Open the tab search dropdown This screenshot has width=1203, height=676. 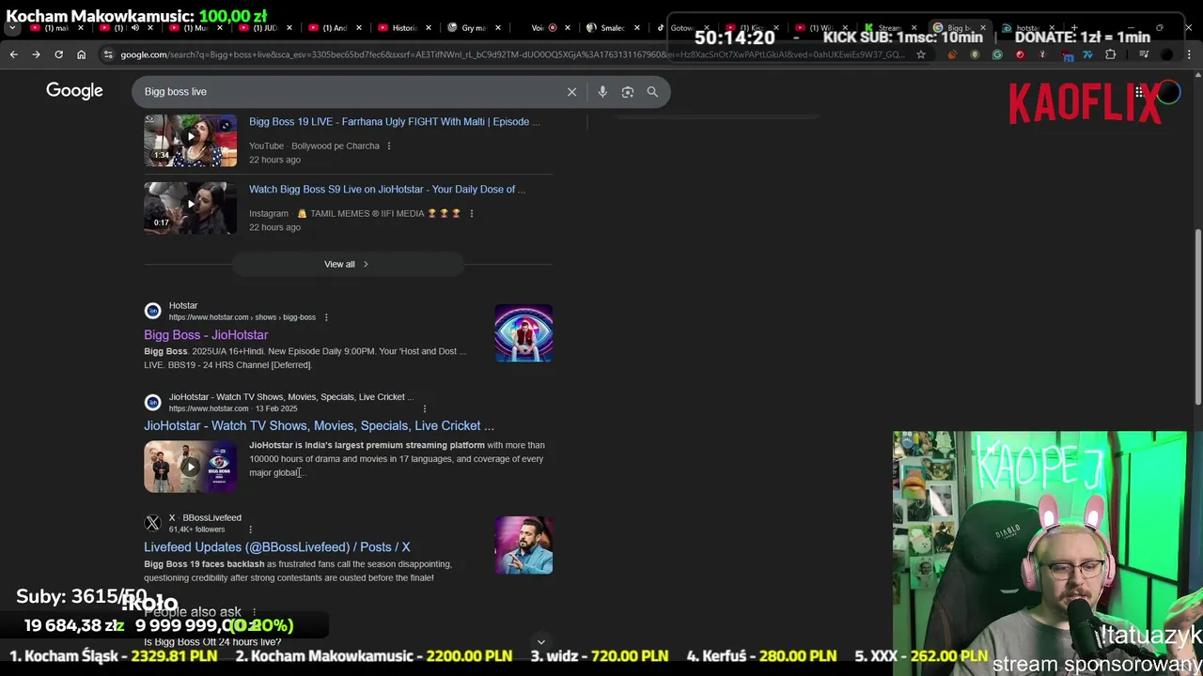click(12, 27)
